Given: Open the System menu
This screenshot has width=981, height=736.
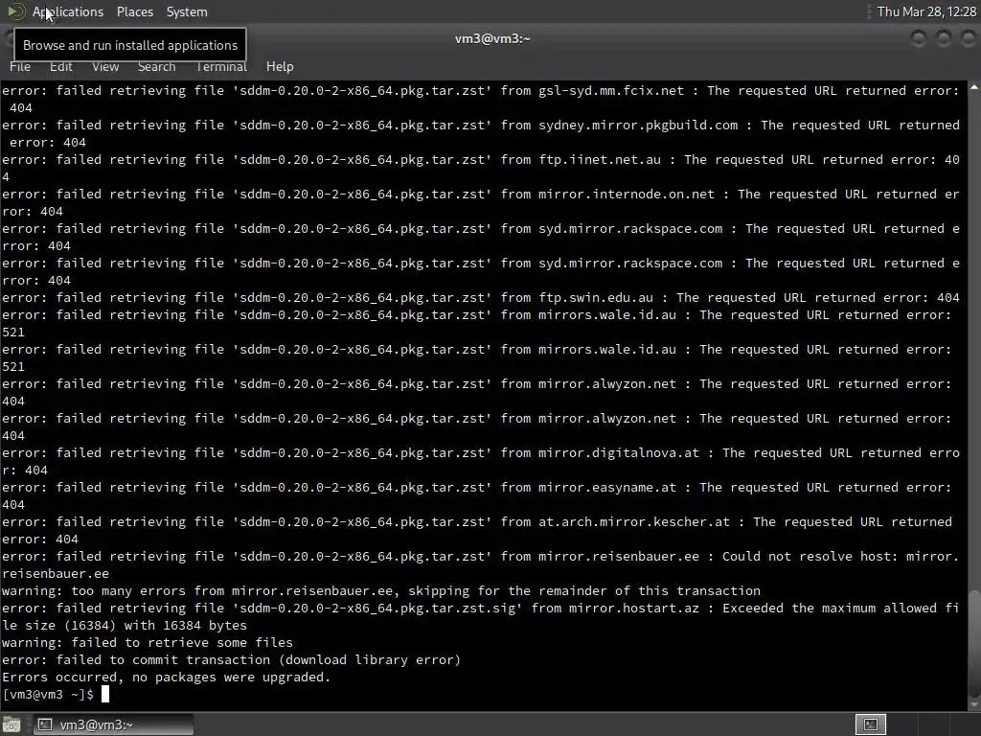Looking at the screenshot, I should [x=187, y=11].
